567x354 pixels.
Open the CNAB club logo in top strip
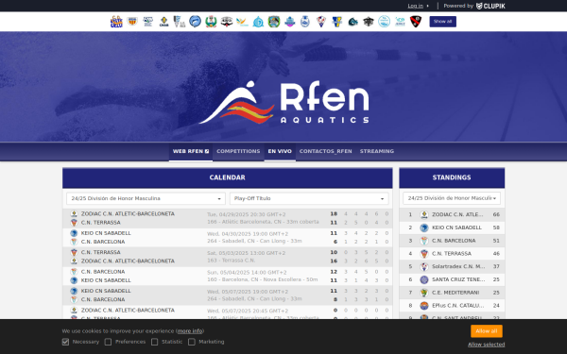click(163, 22)
